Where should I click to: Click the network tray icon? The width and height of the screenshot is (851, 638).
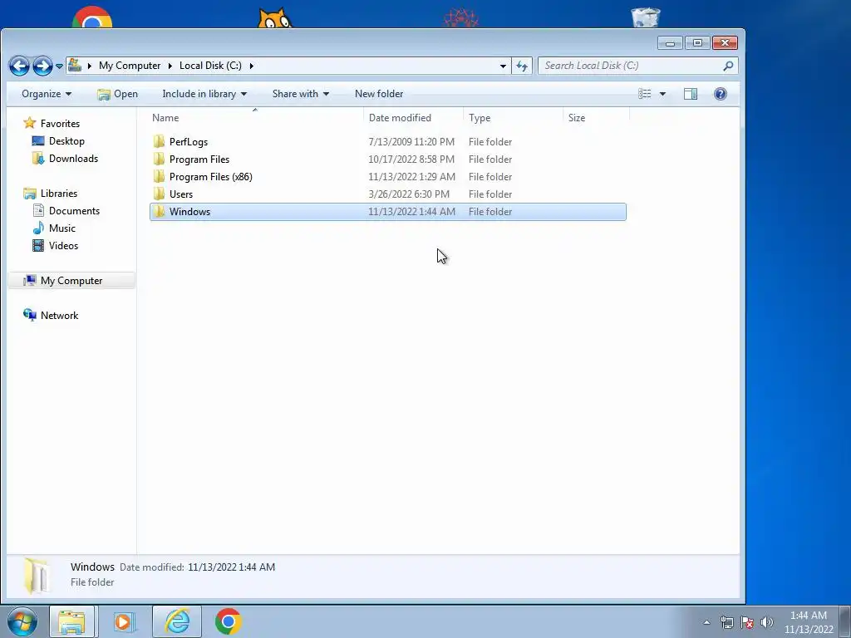click(726, 622)
